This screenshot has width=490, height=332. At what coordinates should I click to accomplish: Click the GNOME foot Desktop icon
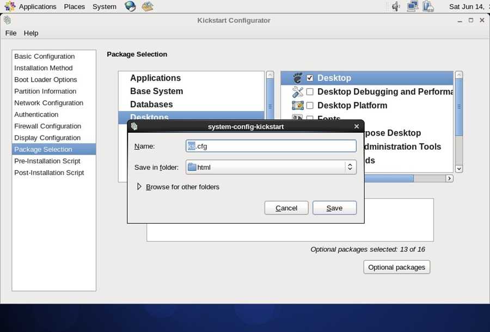tap(297, 78)
